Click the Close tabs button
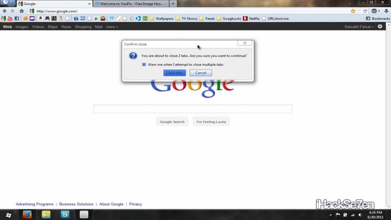 click(174, 73)
